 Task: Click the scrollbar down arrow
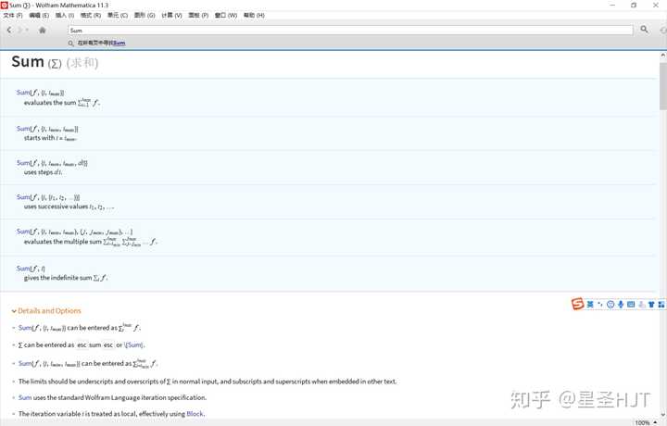tap(662, 414)
